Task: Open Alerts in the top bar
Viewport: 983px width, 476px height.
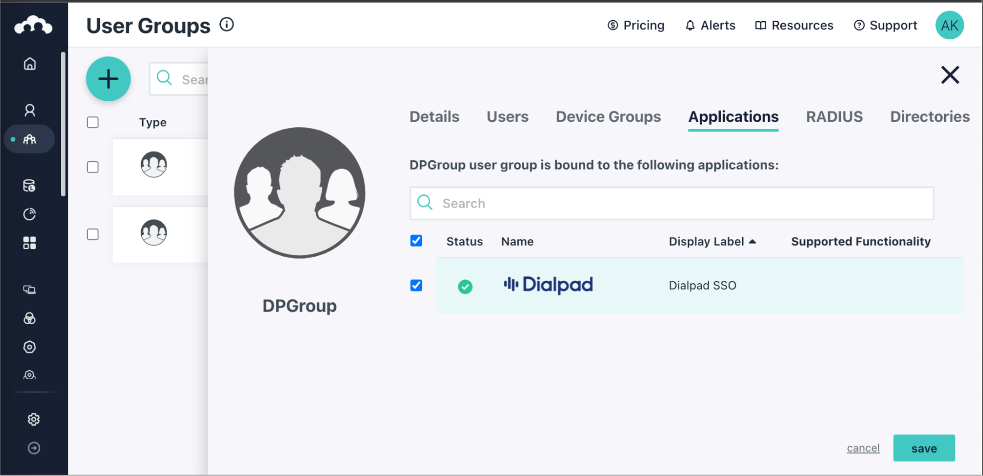Action: (x=710, y=25)
